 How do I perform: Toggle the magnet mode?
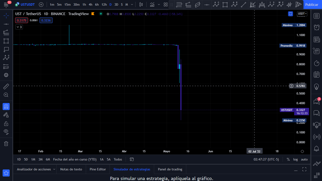click(6, 106)
